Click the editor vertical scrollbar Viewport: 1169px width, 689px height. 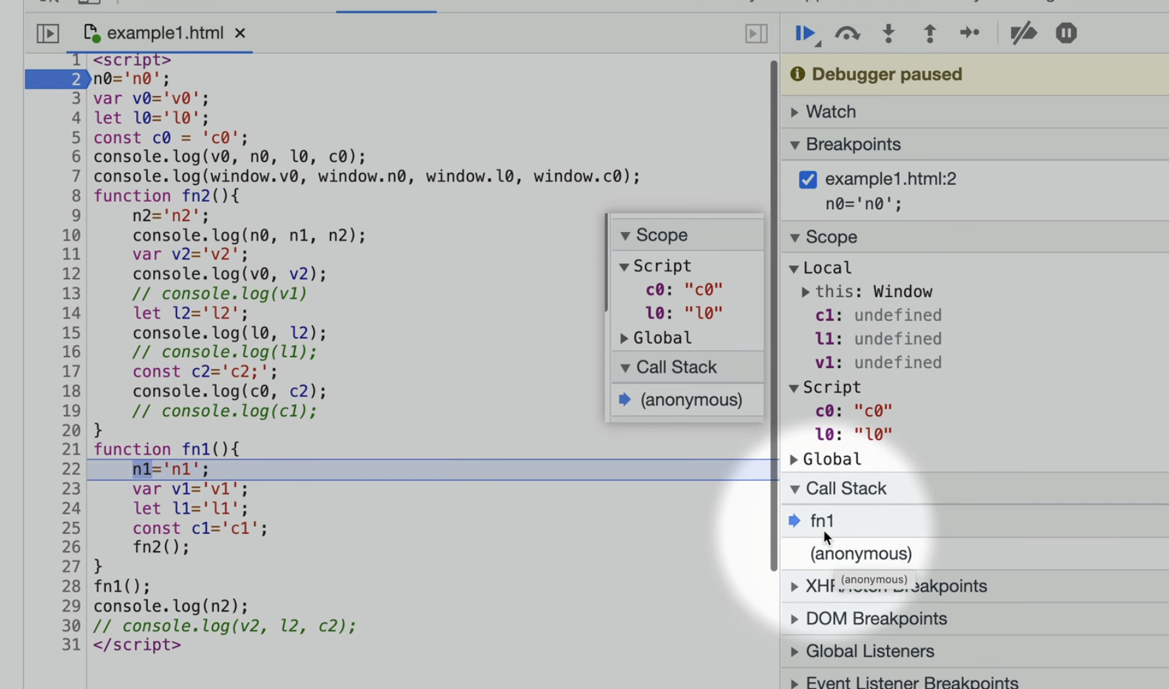774,316
